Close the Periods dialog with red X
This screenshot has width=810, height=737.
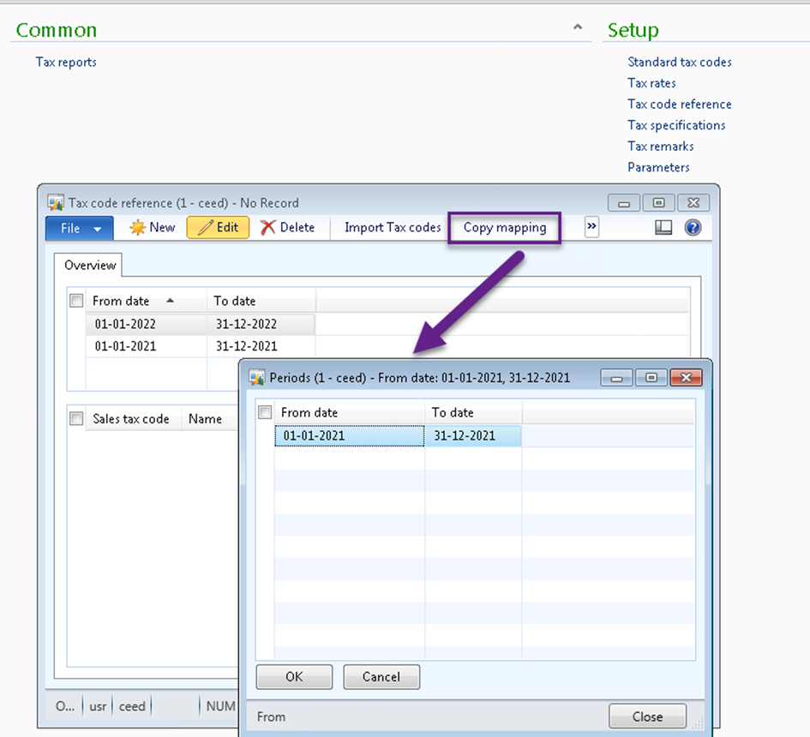[686, 378]
